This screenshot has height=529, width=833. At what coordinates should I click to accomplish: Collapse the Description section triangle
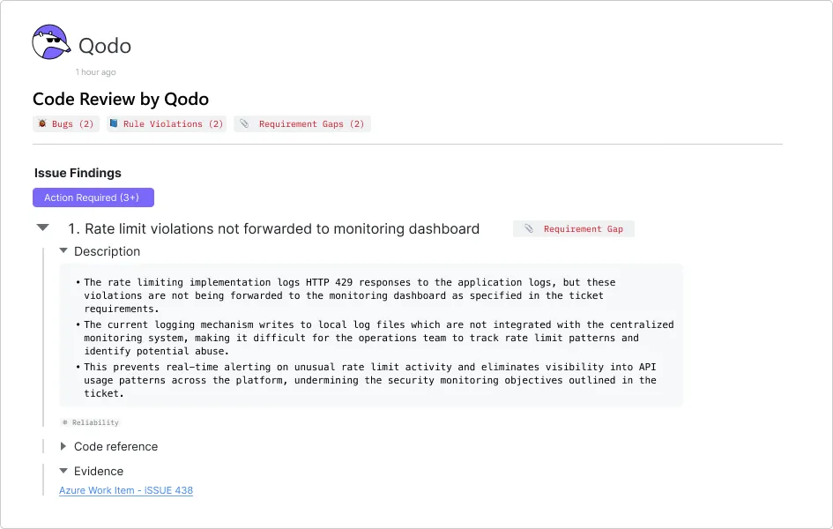point(63,251)
